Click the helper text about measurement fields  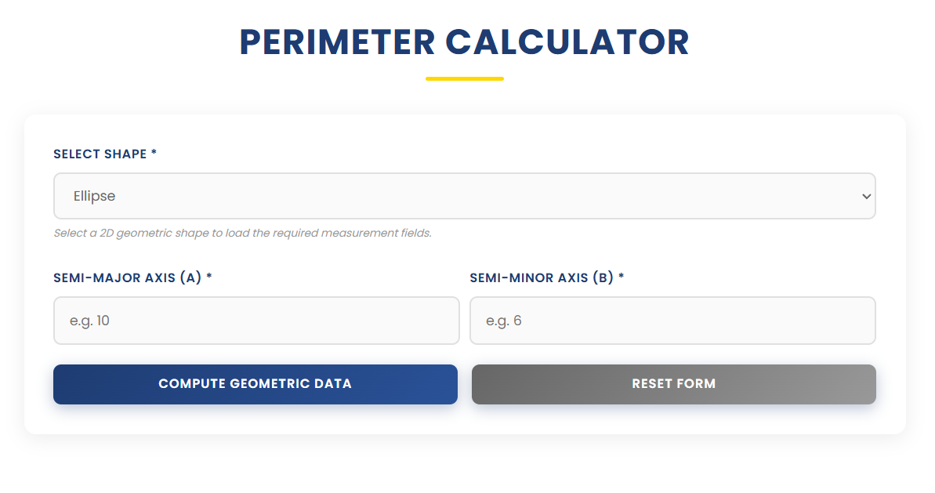tap(244, 233)
